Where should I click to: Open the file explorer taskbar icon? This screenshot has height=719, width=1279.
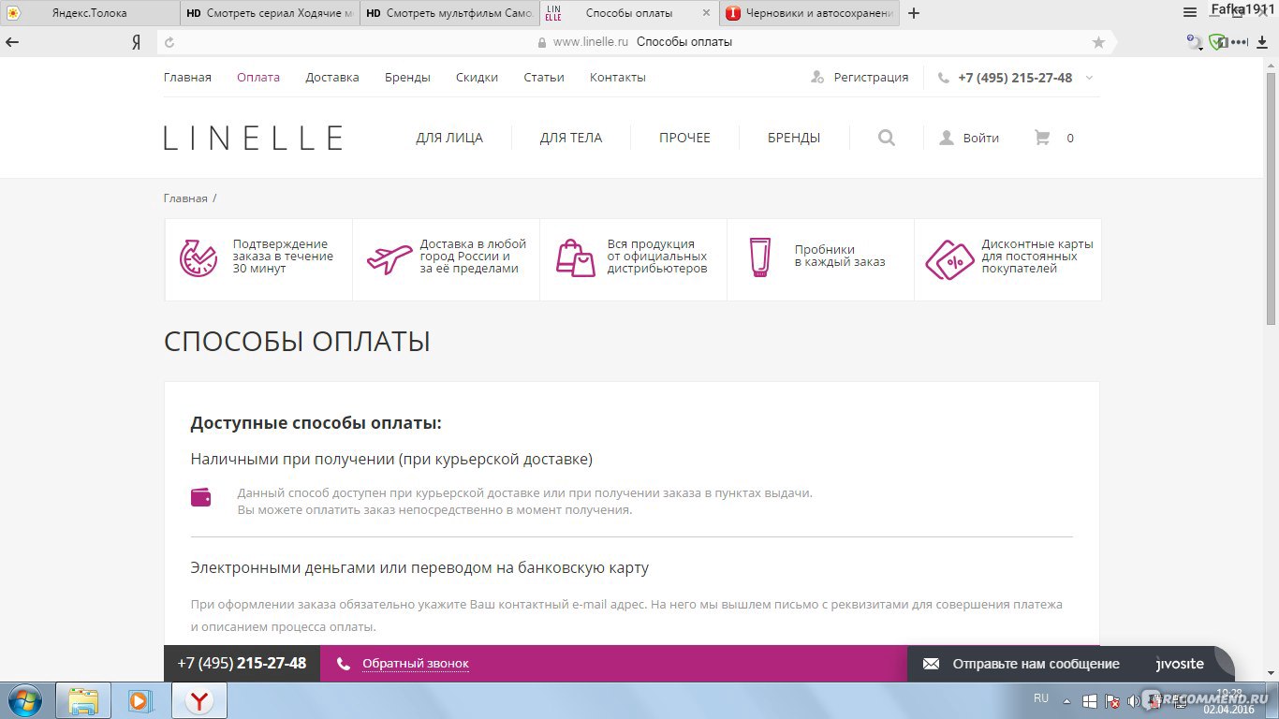(x=83, y=700)
